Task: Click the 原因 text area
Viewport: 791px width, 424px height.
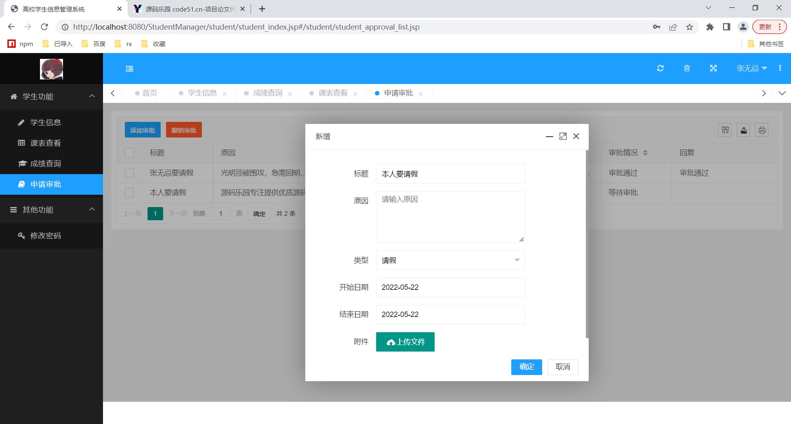Action: point(450,217)
